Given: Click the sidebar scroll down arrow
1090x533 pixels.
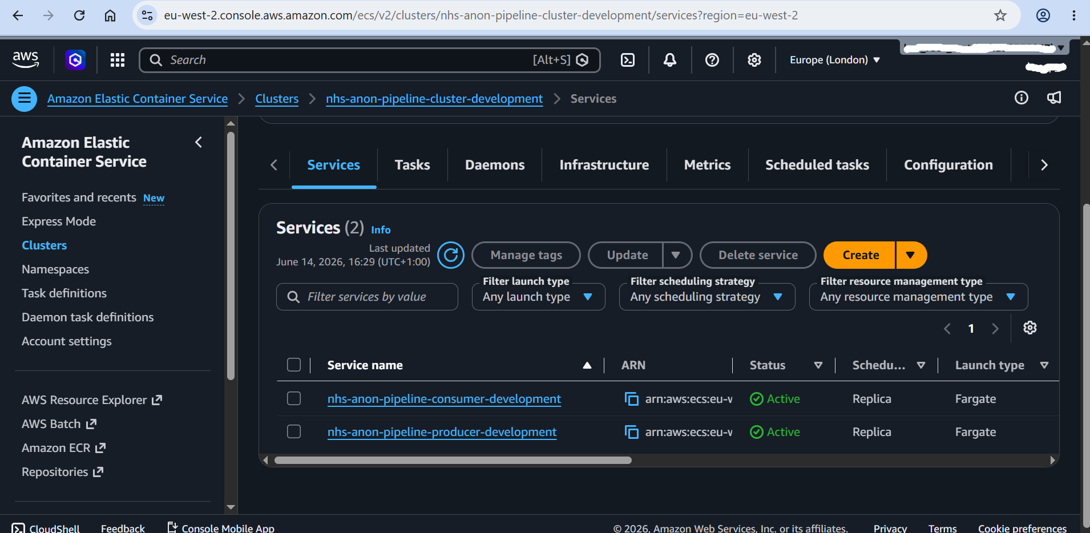Looking at the screenshot, I should (231, 507).
